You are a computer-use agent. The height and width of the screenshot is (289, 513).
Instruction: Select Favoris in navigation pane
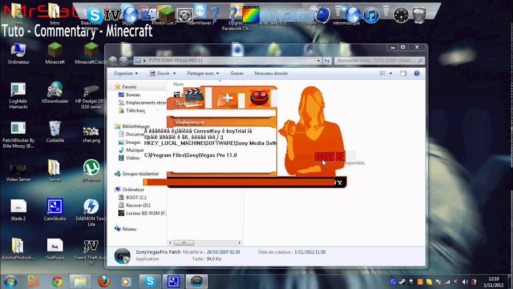129,87
